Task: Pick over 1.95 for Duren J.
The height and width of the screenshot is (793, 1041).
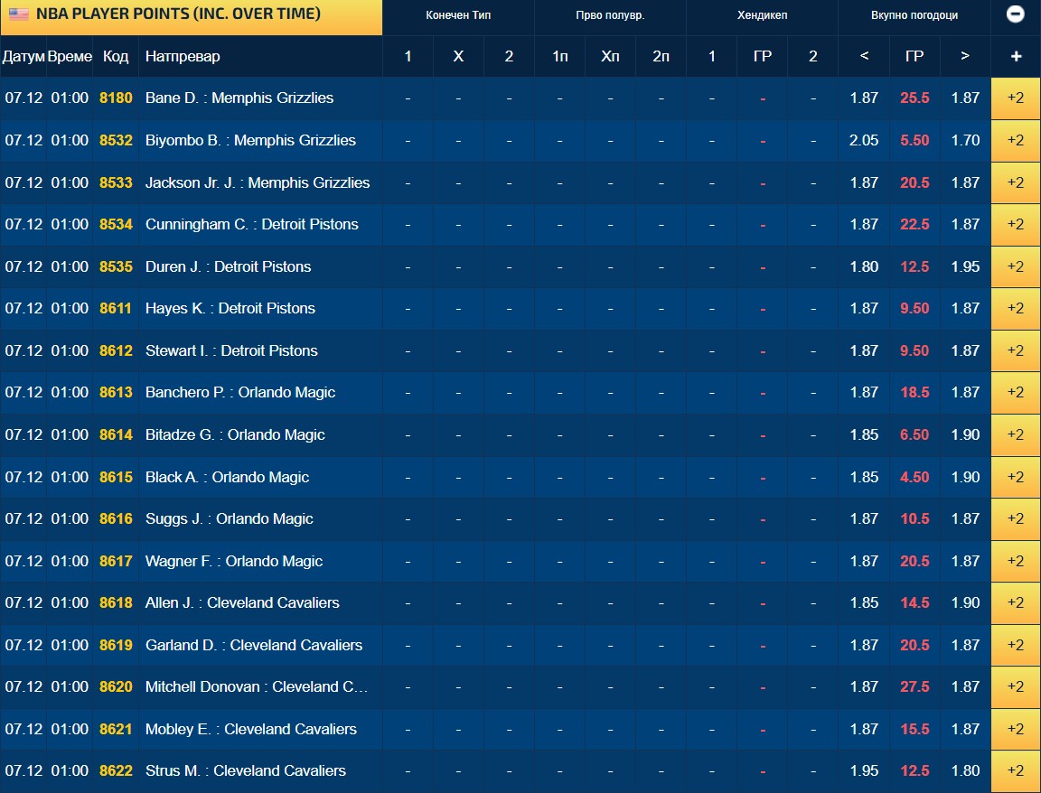Action: click(965, 266)
